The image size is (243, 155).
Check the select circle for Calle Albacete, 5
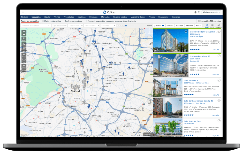click(x=219, y=80)
